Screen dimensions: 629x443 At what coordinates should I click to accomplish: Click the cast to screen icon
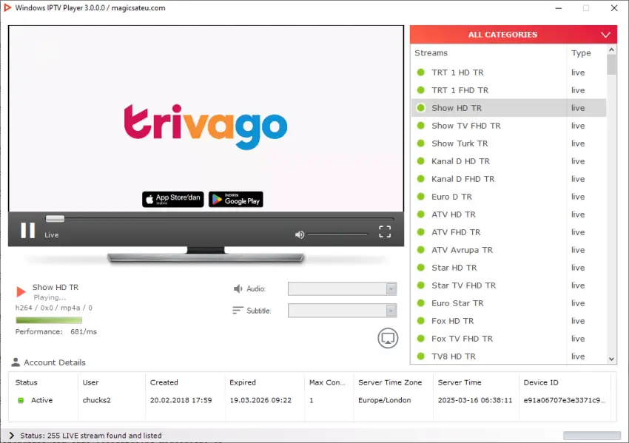click(388, 338)
